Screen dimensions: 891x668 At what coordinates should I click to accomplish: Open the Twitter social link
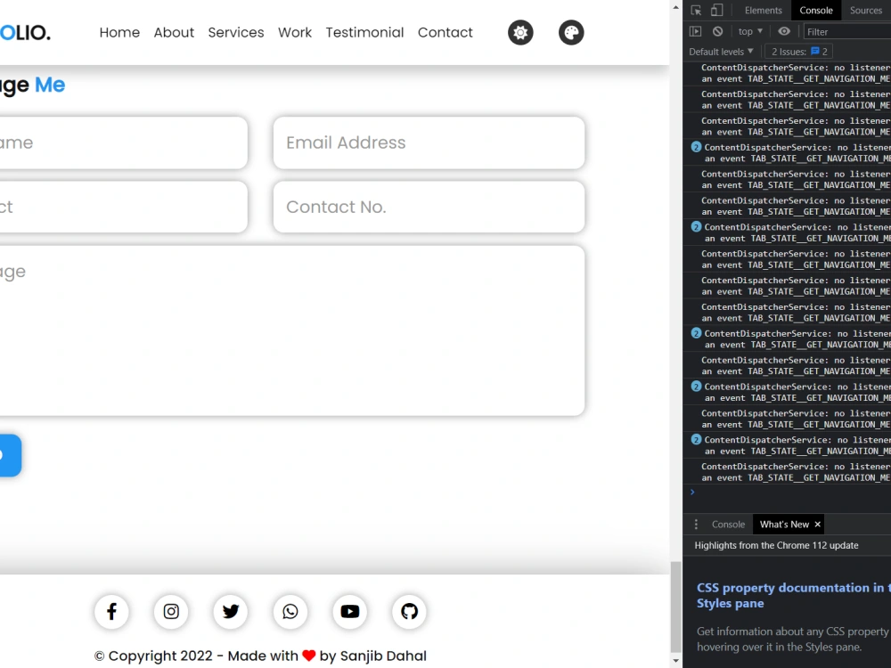click(x=231, y=611)
